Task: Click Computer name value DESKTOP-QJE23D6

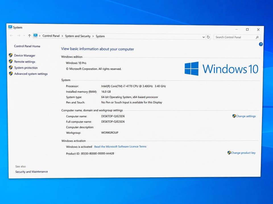Action: [113, 116]
